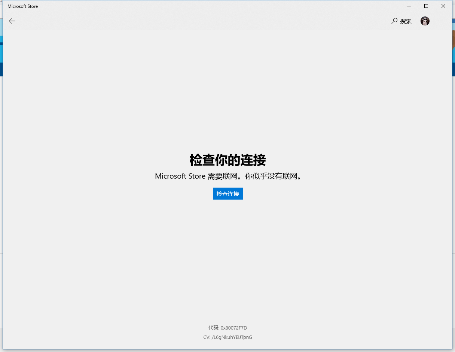The image size is (455, 352).
Task: Maximize the Microsoft Store window
Action: point(426,6)
